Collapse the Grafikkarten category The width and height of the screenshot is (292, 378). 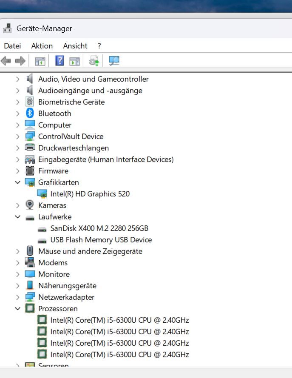pos(17,182)
